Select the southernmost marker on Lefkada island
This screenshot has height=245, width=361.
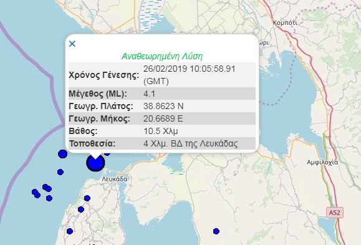(x=70, y=231)
